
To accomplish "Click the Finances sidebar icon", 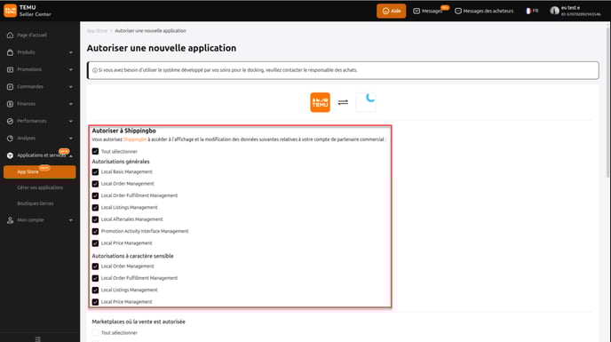I will (10, 104).
